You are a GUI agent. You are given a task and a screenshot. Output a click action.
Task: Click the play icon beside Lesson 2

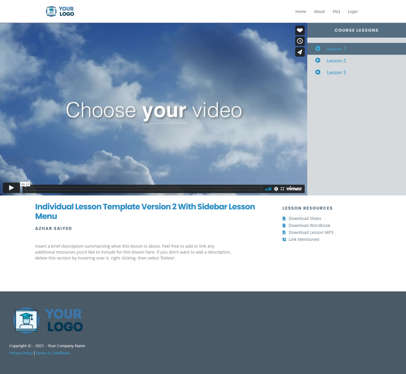[x=318, y=60]
